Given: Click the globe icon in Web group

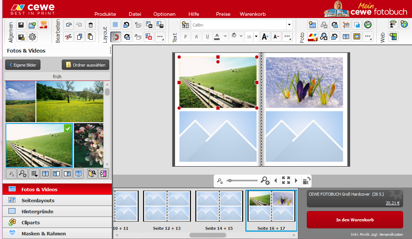Looking at the screenshot, I should point(404,25).
